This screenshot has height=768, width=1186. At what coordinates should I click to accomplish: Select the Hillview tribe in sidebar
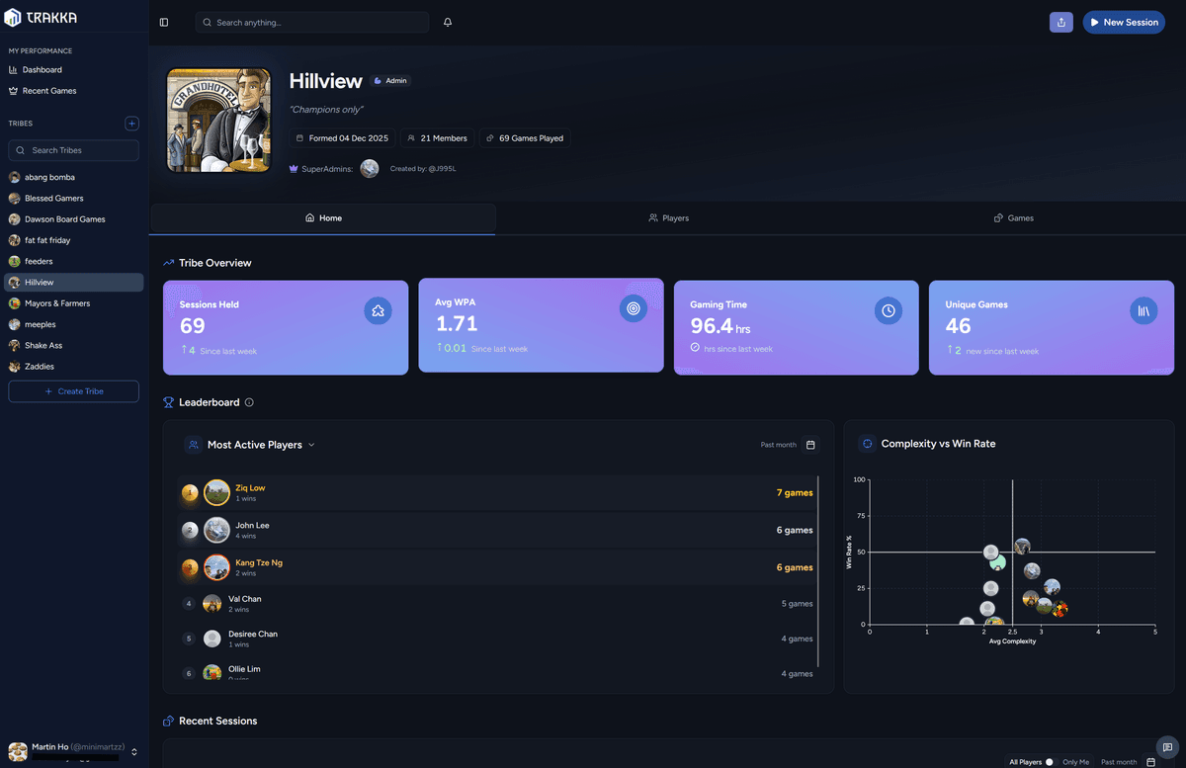coord(74,283)
